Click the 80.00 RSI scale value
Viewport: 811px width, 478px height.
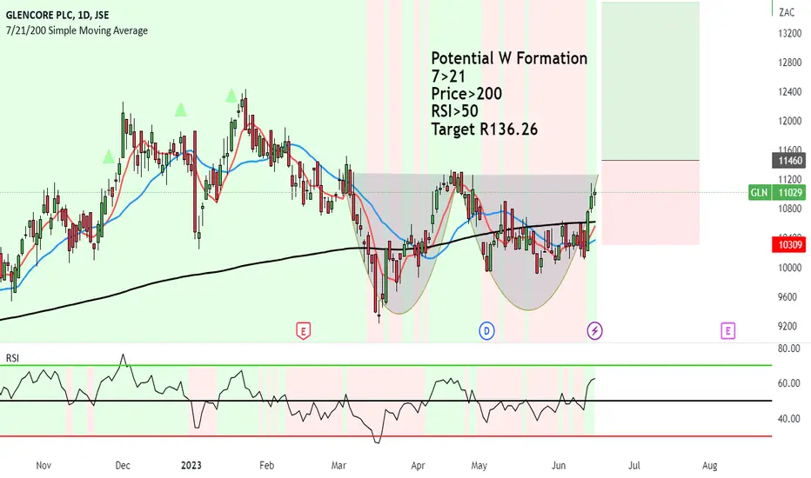click(x=788, y=349)
